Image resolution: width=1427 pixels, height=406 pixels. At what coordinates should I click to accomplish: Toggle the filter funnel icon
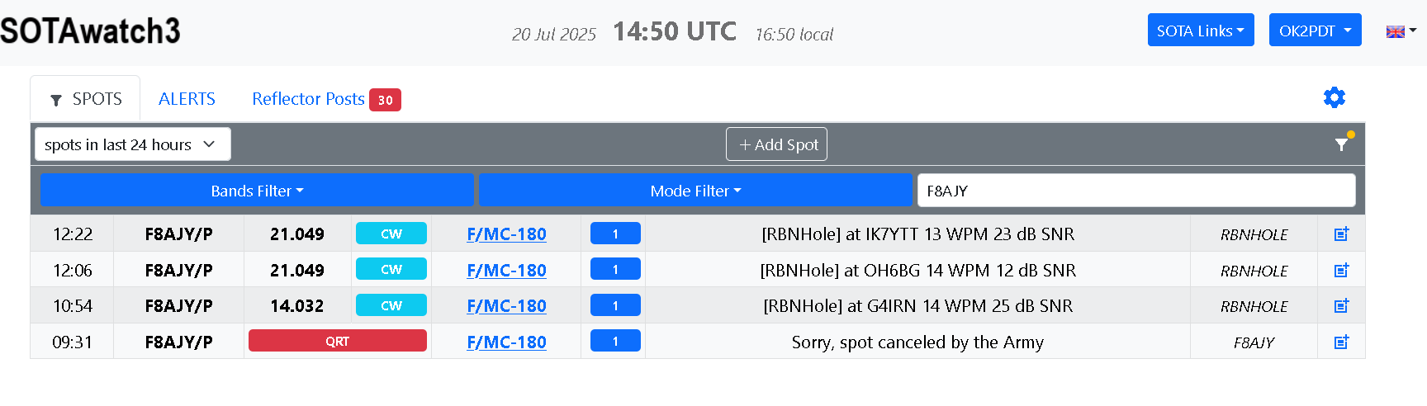click(1343, 144)
